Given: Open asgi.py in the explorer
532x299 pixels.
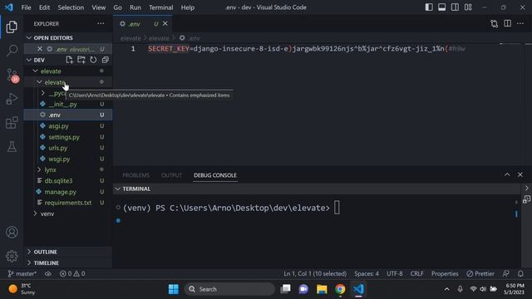Looking at the screenshot, I should click(58, 126).
